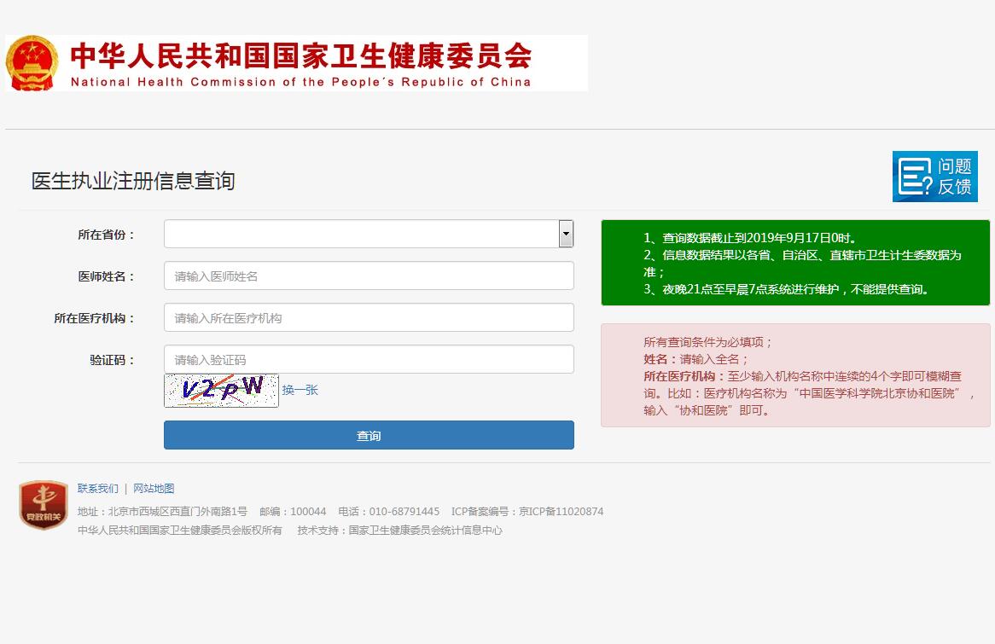The image size is (995, 644).
Task: Select the 验证码 input box
Action: pos(369,359)
